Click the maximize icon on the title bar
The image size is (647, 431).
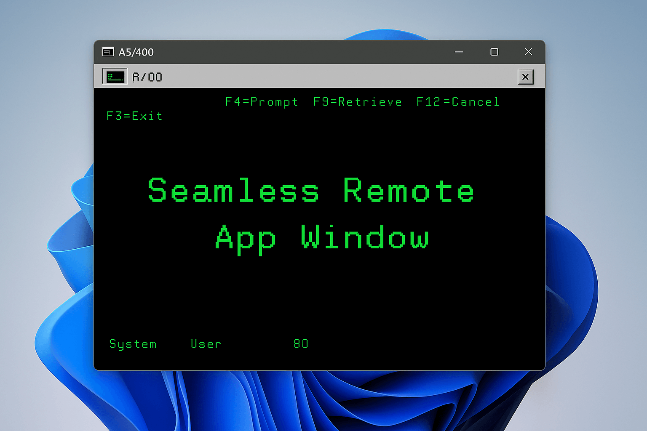[494, 52]
